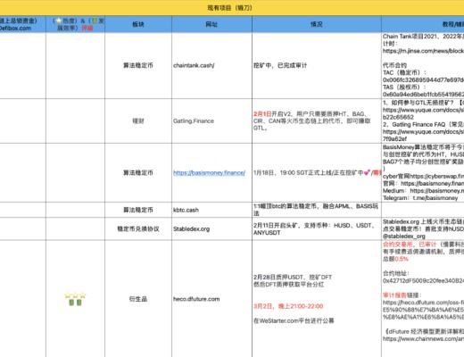Select the Stabledex.org 上线火币生态链 description cell

coord(423,228)
